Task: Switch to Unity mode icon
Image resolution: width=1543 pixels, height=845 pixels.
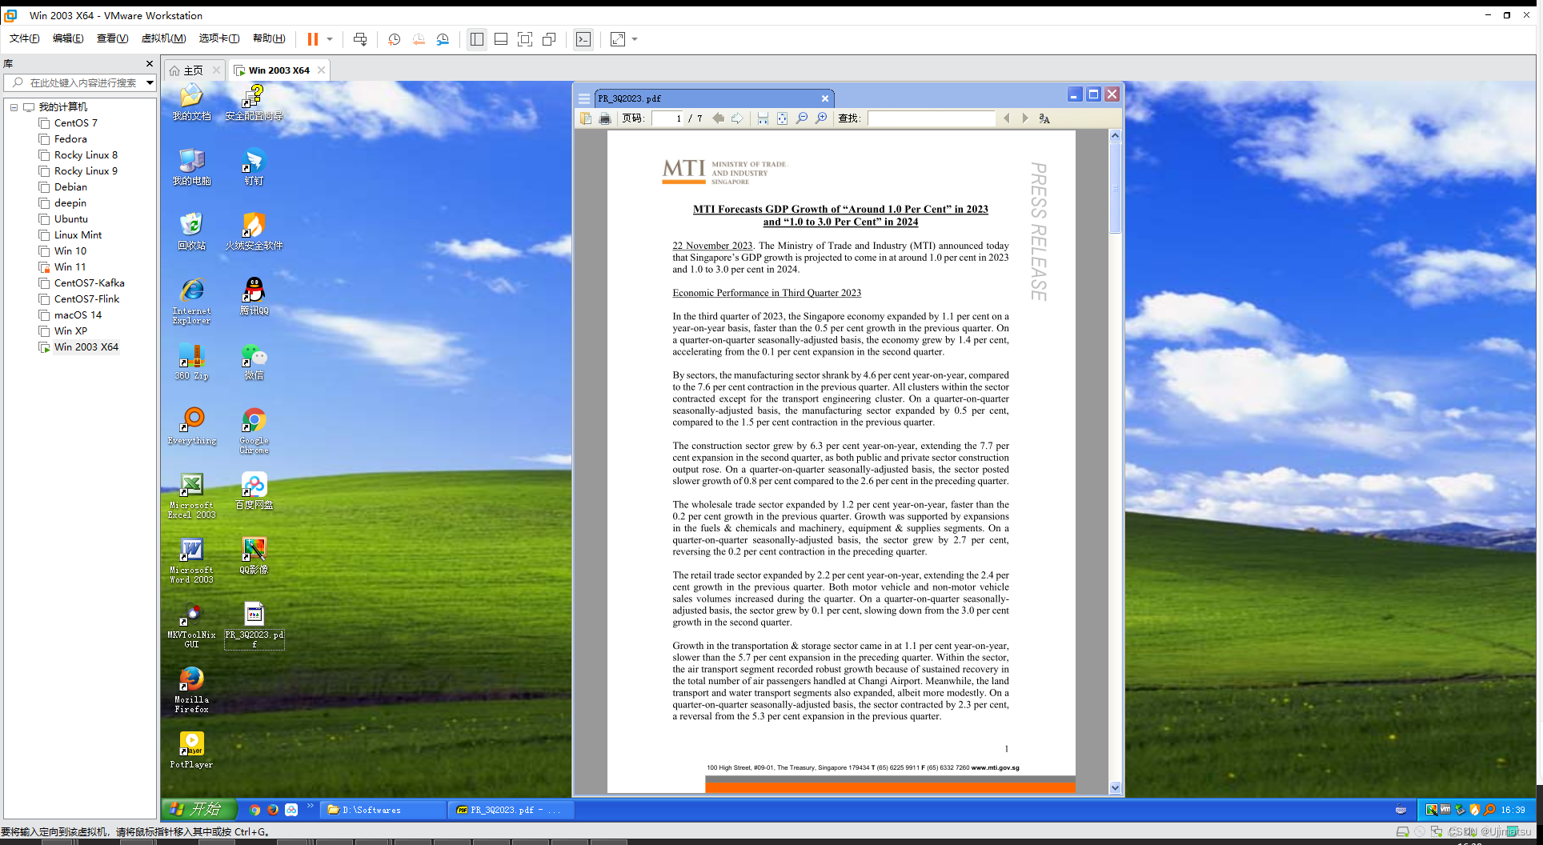Action: pyautogui.click(x=549, y=39)
